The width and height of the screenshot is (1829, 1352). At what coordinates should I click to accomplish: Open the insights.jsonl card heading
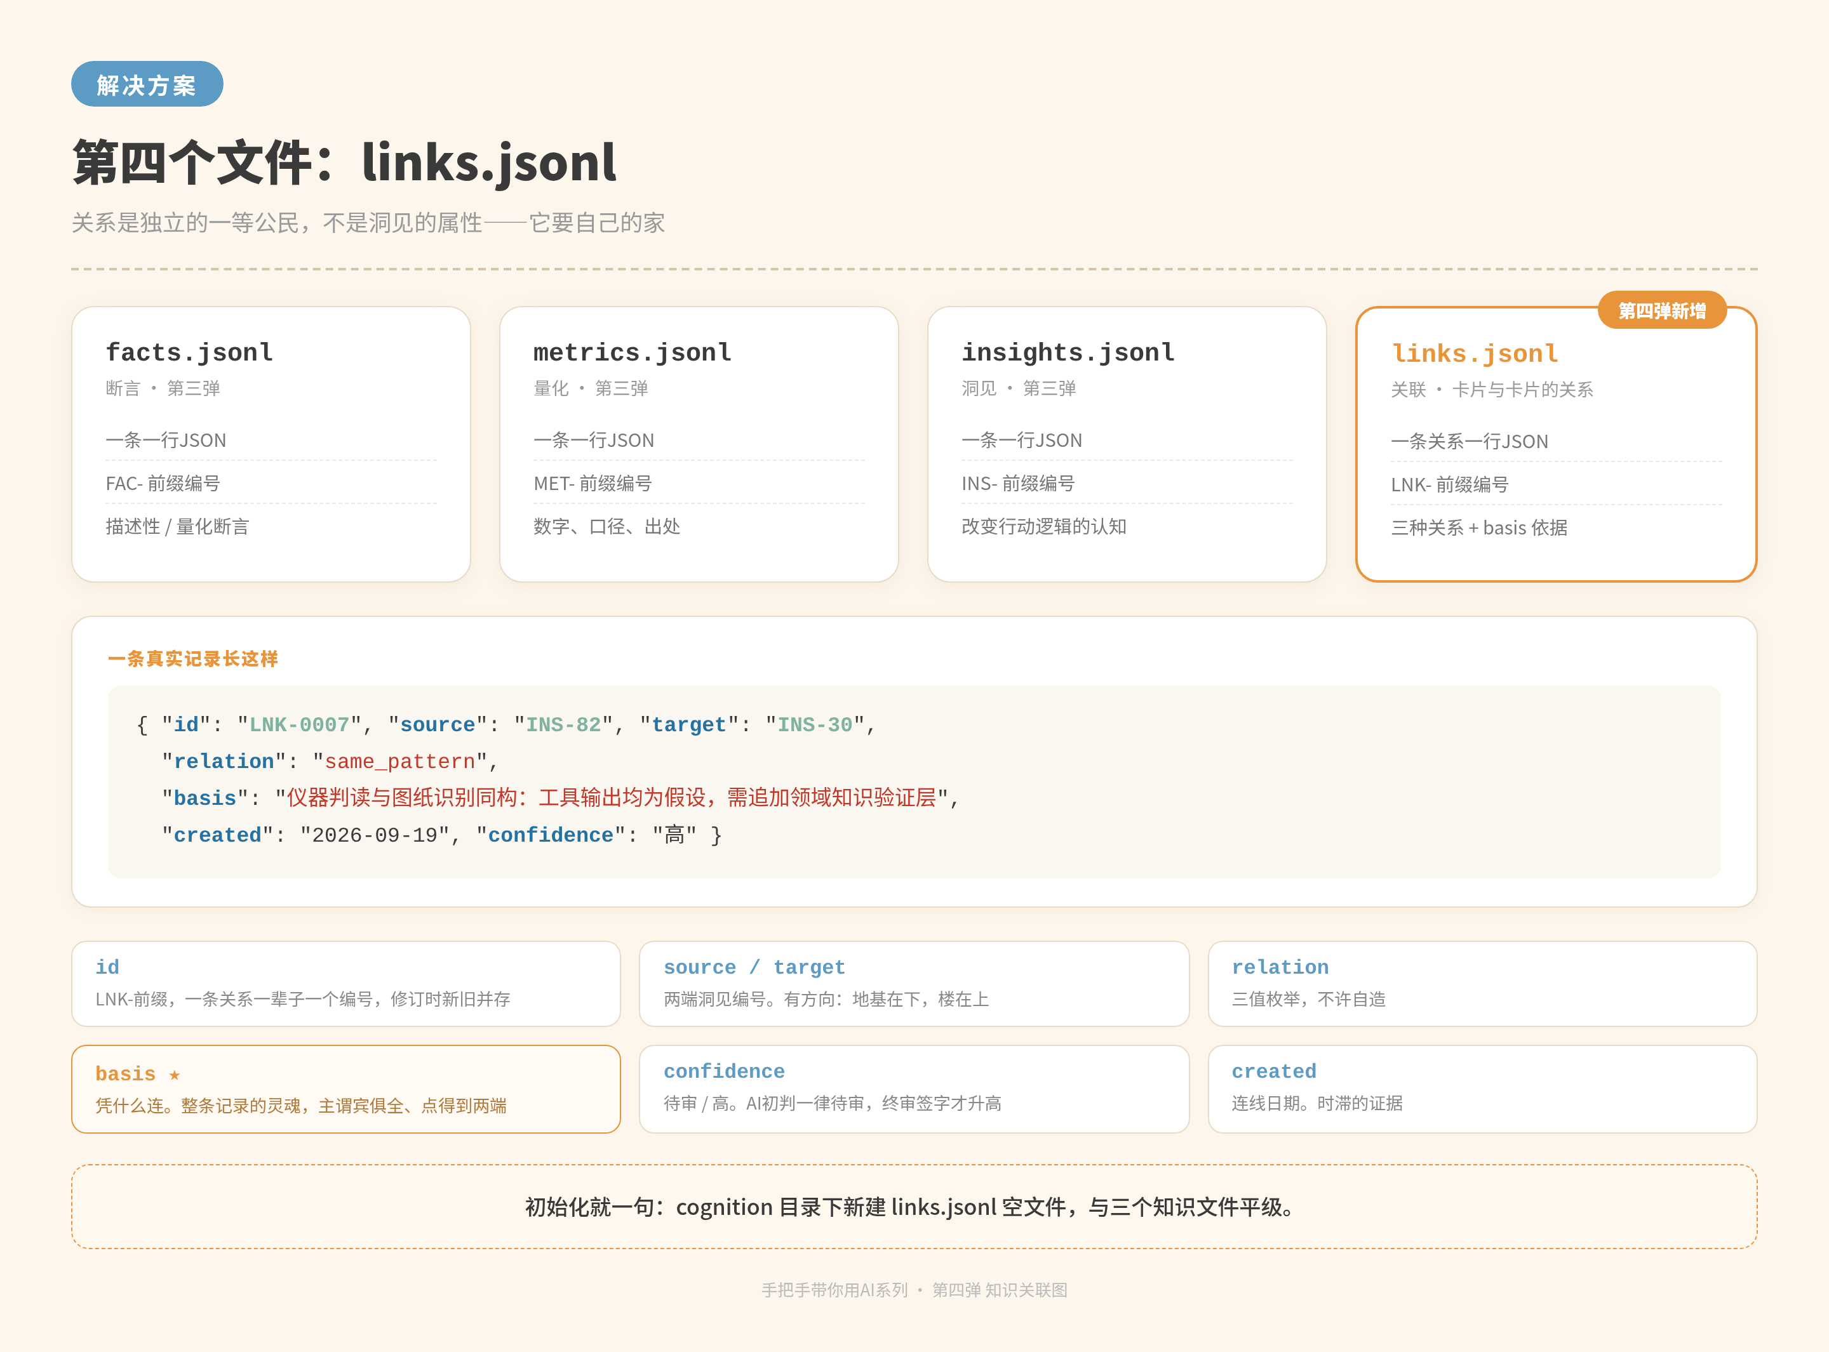[1068, 352]
